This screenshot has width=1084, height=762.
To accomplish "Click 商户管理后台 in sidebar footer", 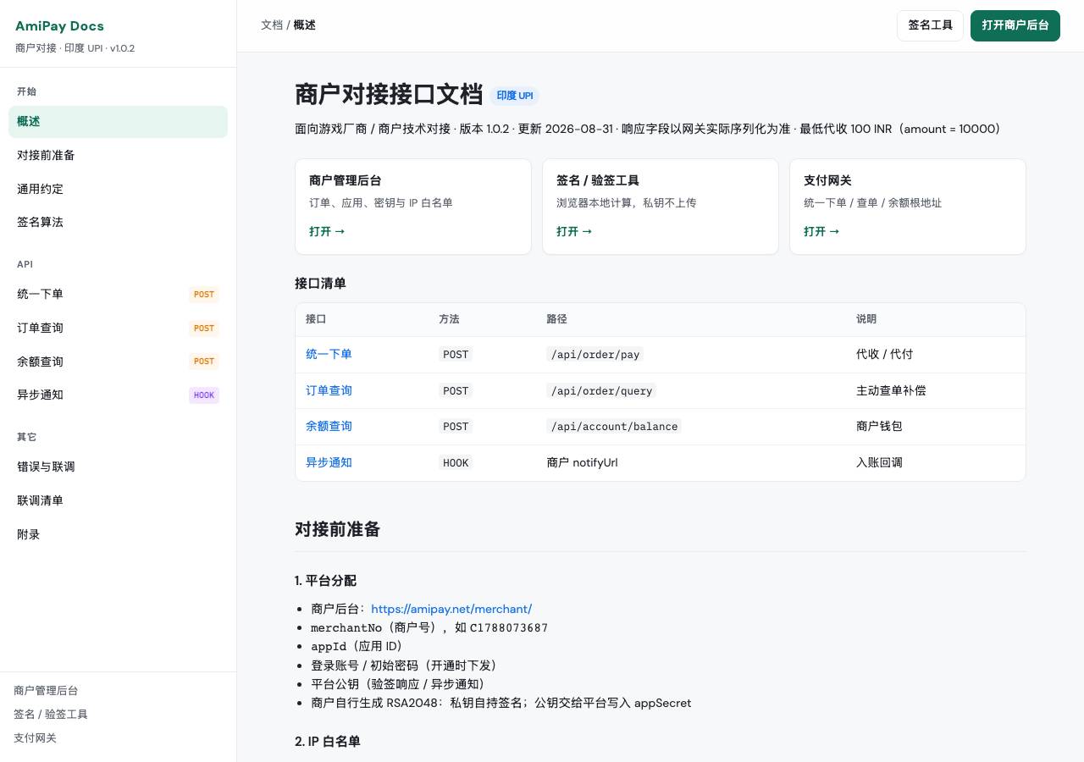I will (x=46, y=691).
